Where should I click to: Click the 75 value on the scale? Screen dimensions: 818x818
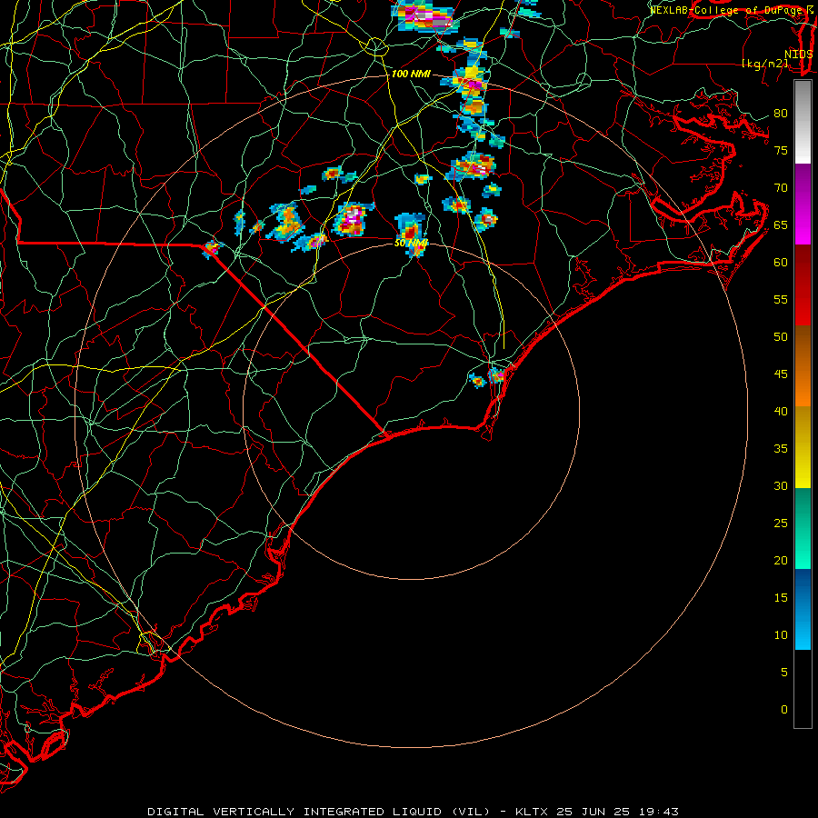(781, 151)
